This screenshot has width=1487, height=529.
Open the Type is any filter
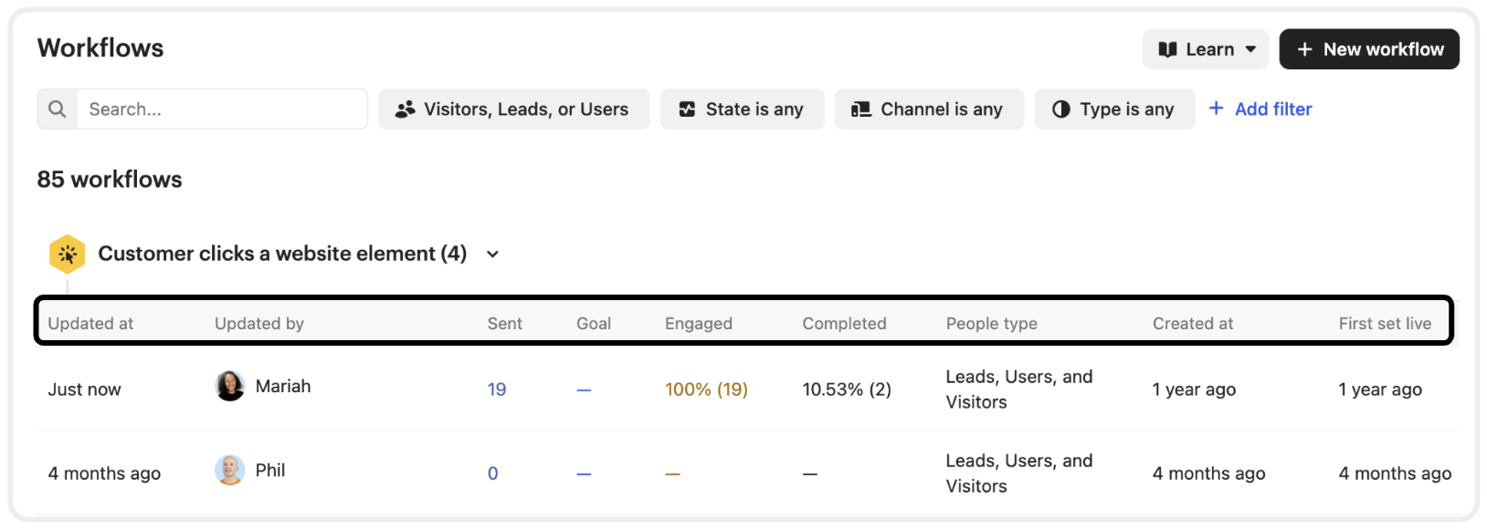coord(1114,109)
